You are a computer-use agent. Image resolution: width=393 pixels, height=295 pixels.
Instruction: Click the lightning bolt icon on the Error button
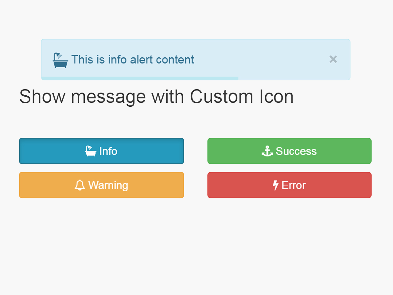[x=276, y=185]
